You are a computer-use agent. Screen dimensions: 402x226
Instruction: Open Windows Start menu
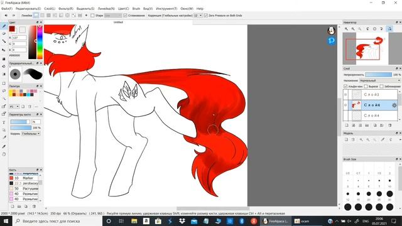pos(6,221)
